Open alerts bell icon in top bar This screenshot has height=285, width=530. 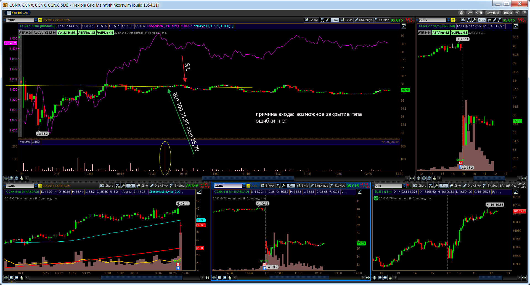(x=461, y=13)
